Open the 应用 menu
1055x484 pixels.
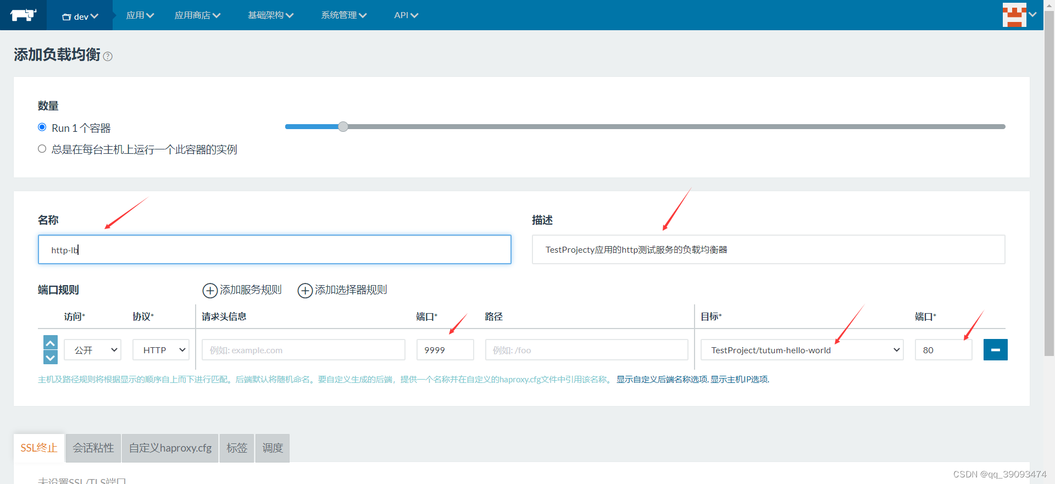pyautogui.click(x=140, y=15)
